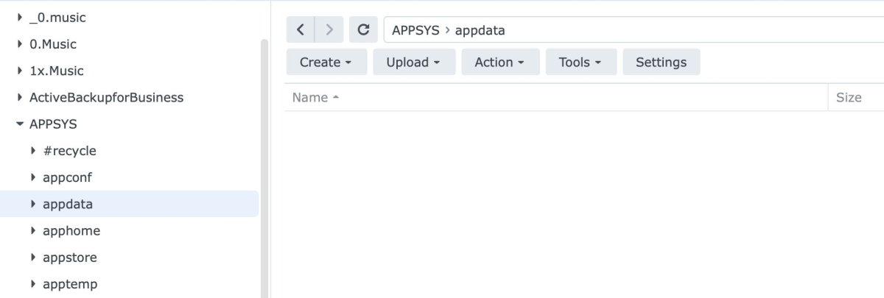Refresh the current folder listing
This screenshot has height=298, width=884.
point(363,31)
